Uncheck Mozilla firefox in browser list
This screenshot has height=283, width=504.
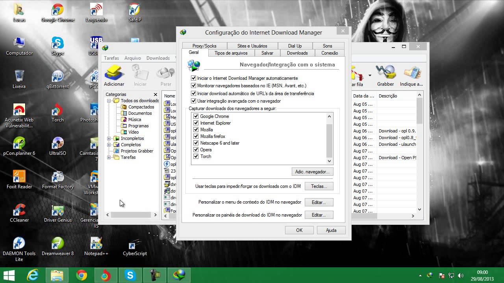click(x=196, y=136)
